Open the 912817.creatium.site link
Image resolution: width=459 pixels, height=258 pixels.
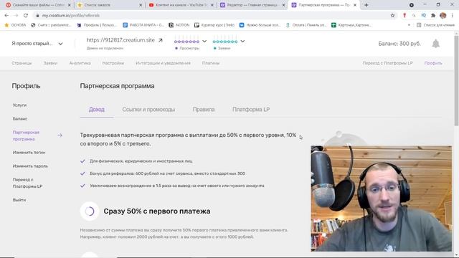(x=120, y=40)
